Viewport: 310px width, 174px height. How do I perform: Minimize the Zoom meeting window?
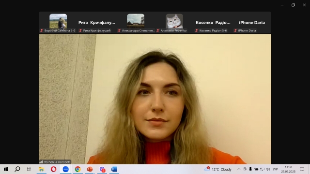[x=282, y=5]
